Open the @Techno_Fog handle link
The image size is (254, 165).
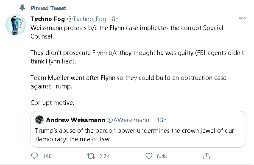pos(87,19)
